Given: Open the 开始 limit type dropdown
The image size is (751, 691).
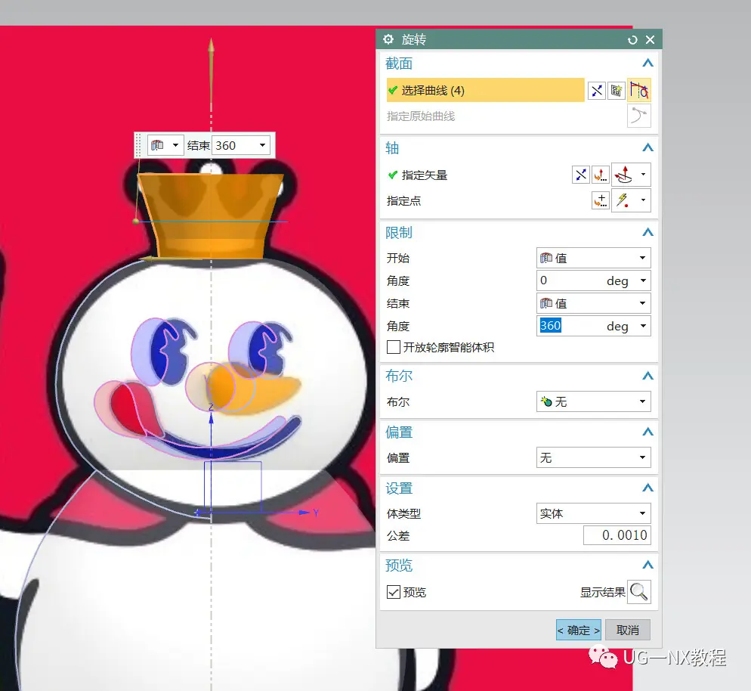Looking at the screenshot, I should pyautogui.click(x=593, y=258).
